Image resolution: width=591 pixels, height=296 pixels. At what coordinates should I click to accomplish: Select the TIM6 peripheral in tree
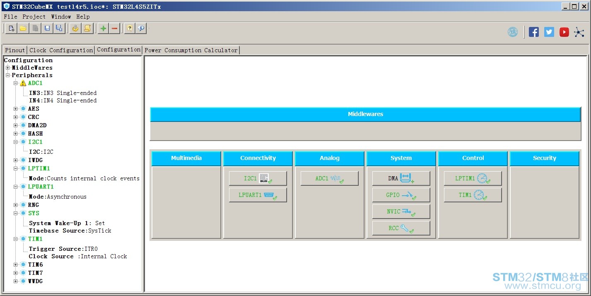coord(35,265)
